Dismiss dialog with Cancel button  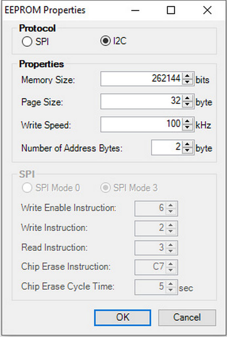point(187,318)
